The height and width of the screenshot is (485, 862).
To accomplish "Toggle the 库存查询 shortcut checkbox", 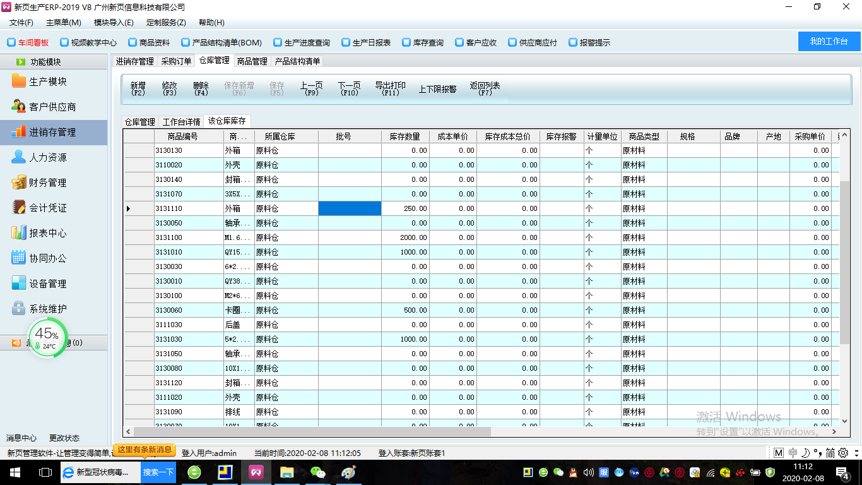I will 406,43.
